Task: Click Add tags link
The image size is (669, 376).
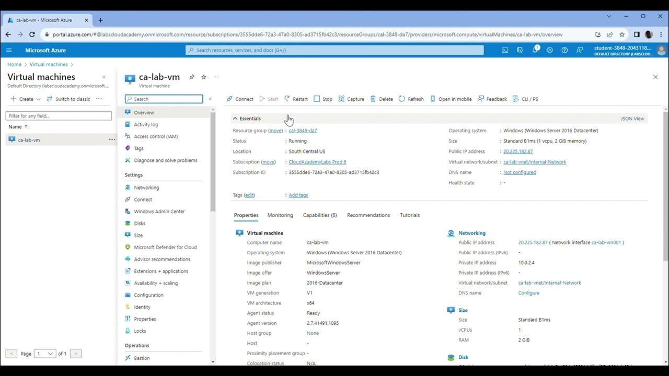Action: 298,195
